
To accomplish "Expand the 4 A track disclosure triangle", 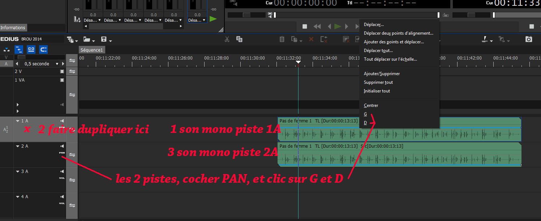I will tap(18, 197).
